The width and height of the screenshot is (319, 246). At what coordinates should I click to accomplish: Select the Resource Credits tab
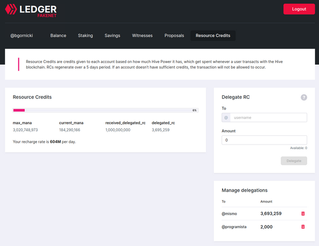coord(213,36)
